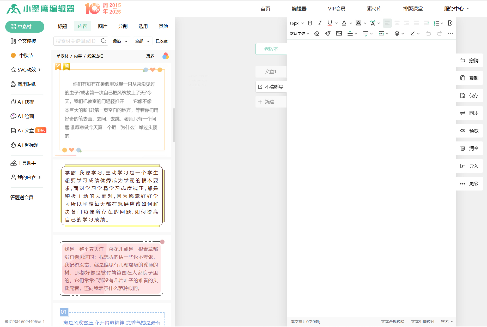
Task: Save the document using 保存
Action: click(x=469, y=96)
